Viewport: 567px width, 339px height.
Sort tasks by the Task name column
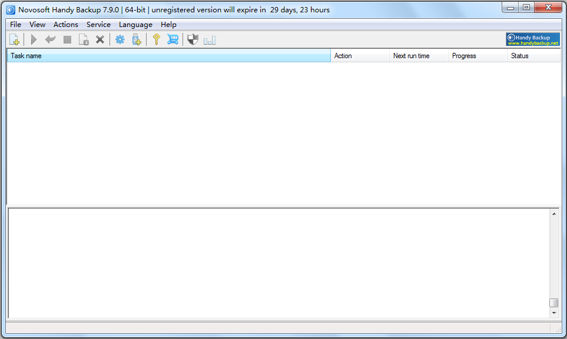(26, 56)
